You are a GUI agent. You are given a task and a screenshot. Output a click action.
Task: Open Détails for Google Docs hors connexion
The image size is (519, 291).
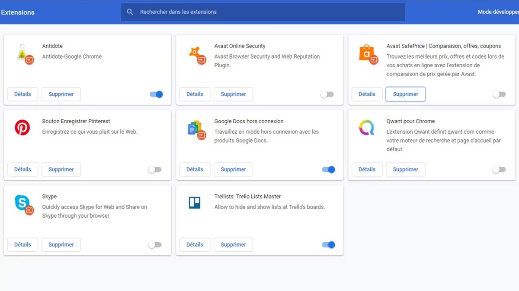click(x=195, y=169)
